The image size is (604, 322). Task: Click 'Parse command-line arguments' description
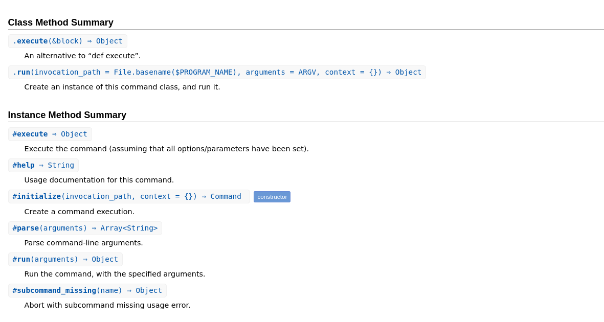(83, 243)
